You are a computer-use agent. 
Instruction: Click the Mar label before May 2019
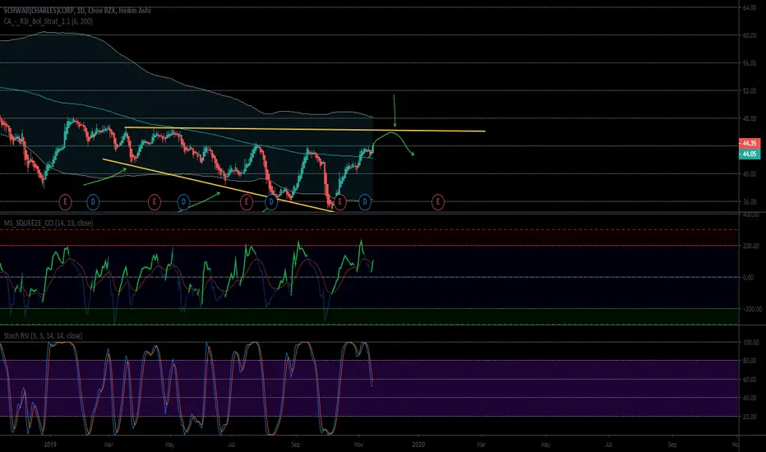(108, 445)
